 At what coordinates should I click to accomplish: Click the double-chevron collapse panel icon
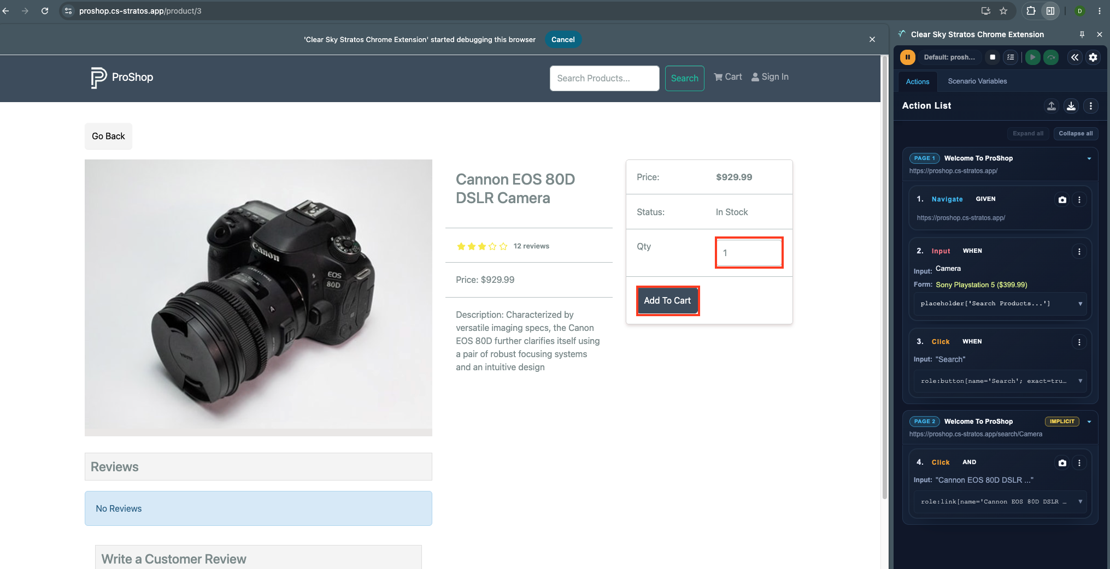1074,57
